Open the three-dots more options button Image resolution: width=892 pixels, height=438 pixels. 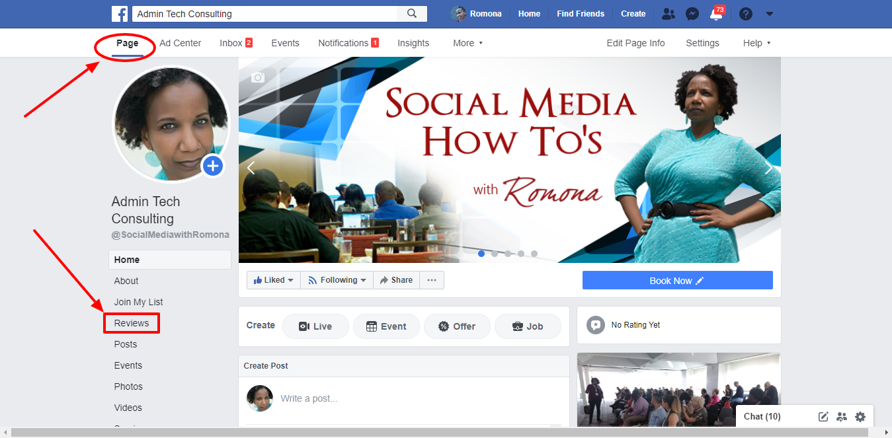tap(432, 280)
